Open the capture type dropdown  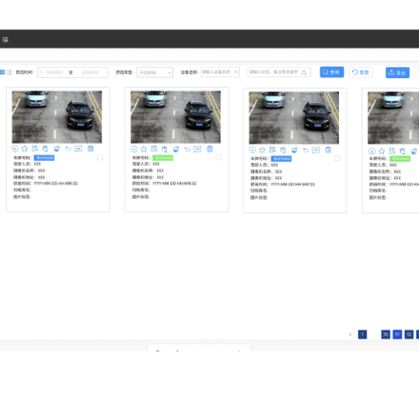coord(155,72)
